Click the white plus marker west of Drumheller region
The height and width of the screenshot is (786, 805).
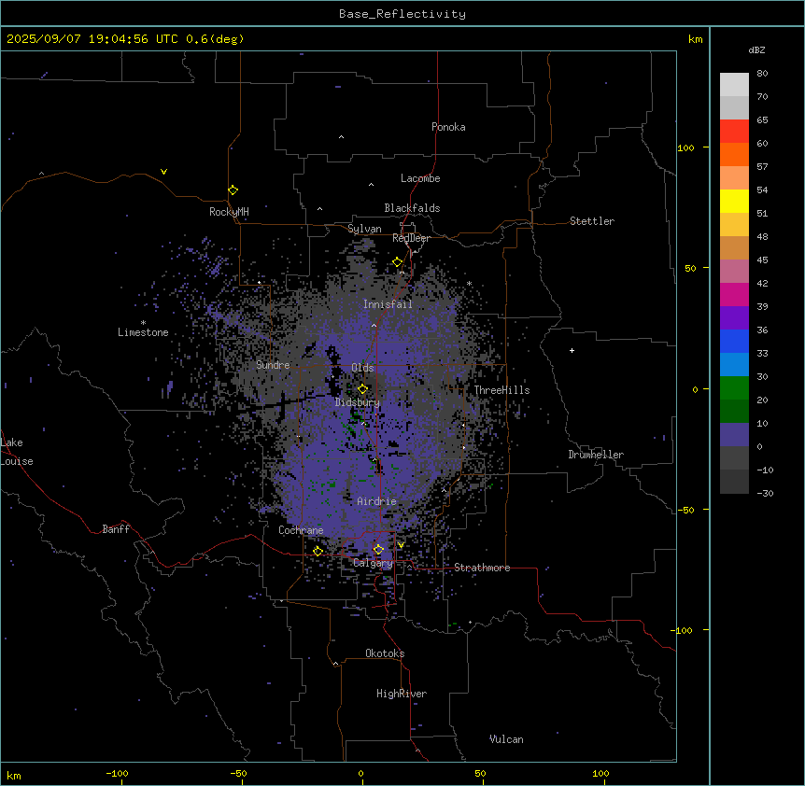572,350
